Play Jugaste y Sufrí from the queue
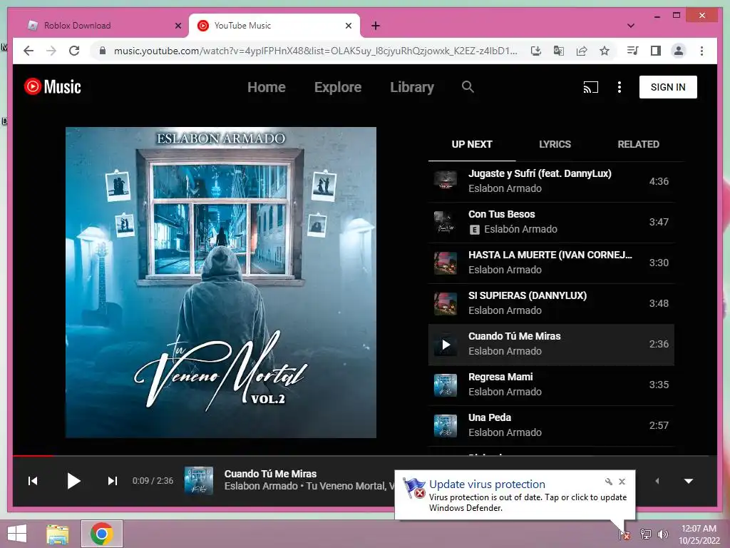The width and height of the screenshot is (730, 548). point(551,181)
